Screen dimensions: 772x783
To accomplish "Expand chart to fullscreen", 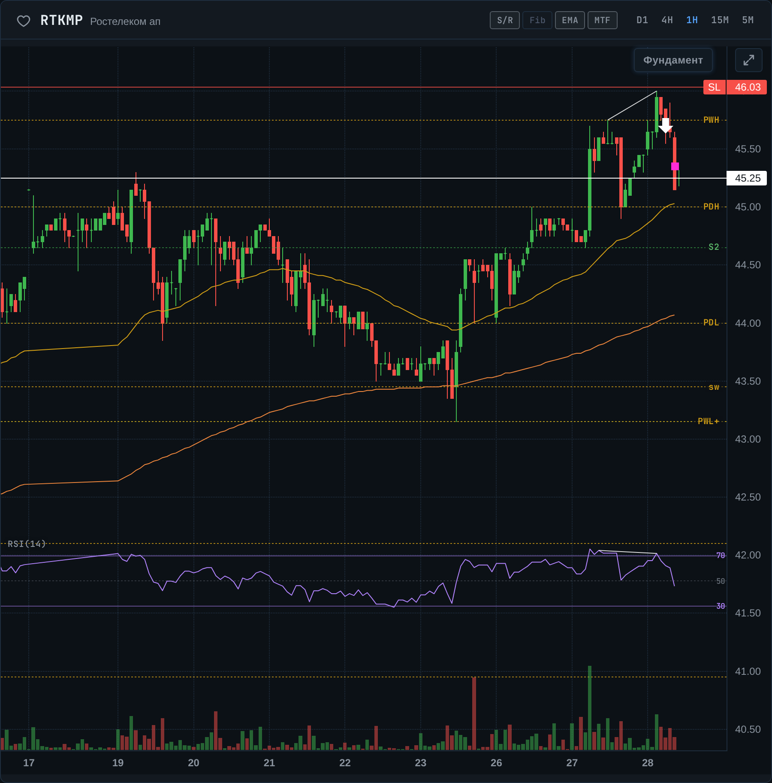I will coord(748,60).
